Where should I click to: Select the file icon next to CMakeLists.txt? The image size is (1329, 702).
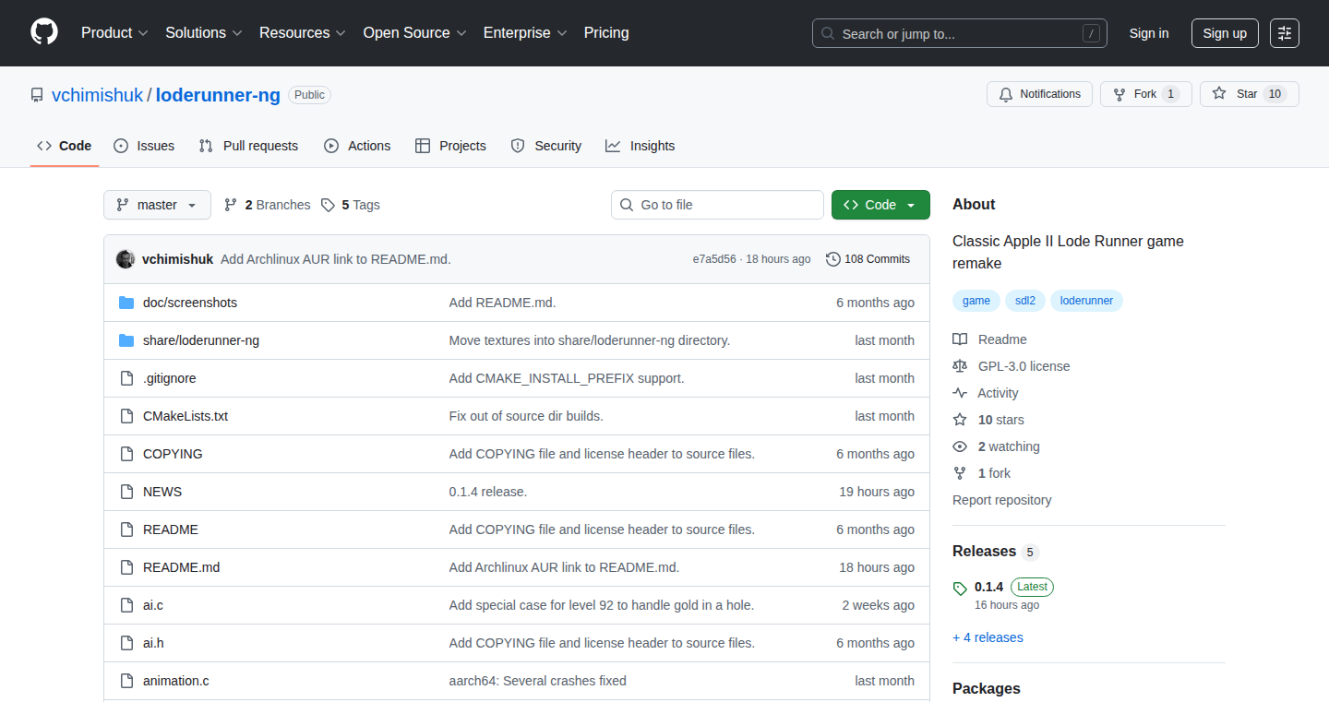[x=126, y=416]
